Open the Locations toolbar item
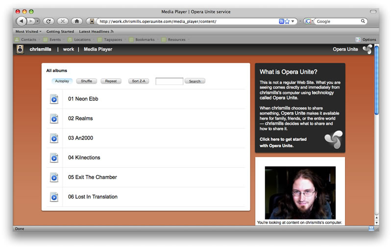The height and width of the screenshot is (249, 392). (x=79, y=40)
